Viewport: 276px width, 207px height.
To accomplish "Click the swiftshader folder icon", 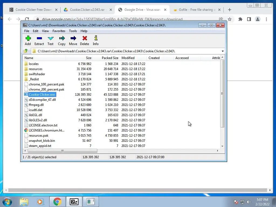I will click(26, 74).
